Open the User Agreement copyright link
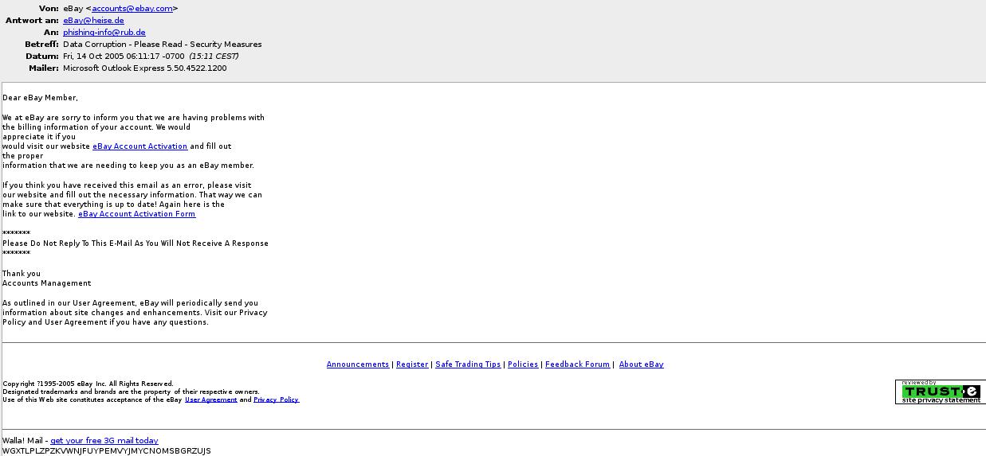 pyautogui.click(x=211, y=399)
